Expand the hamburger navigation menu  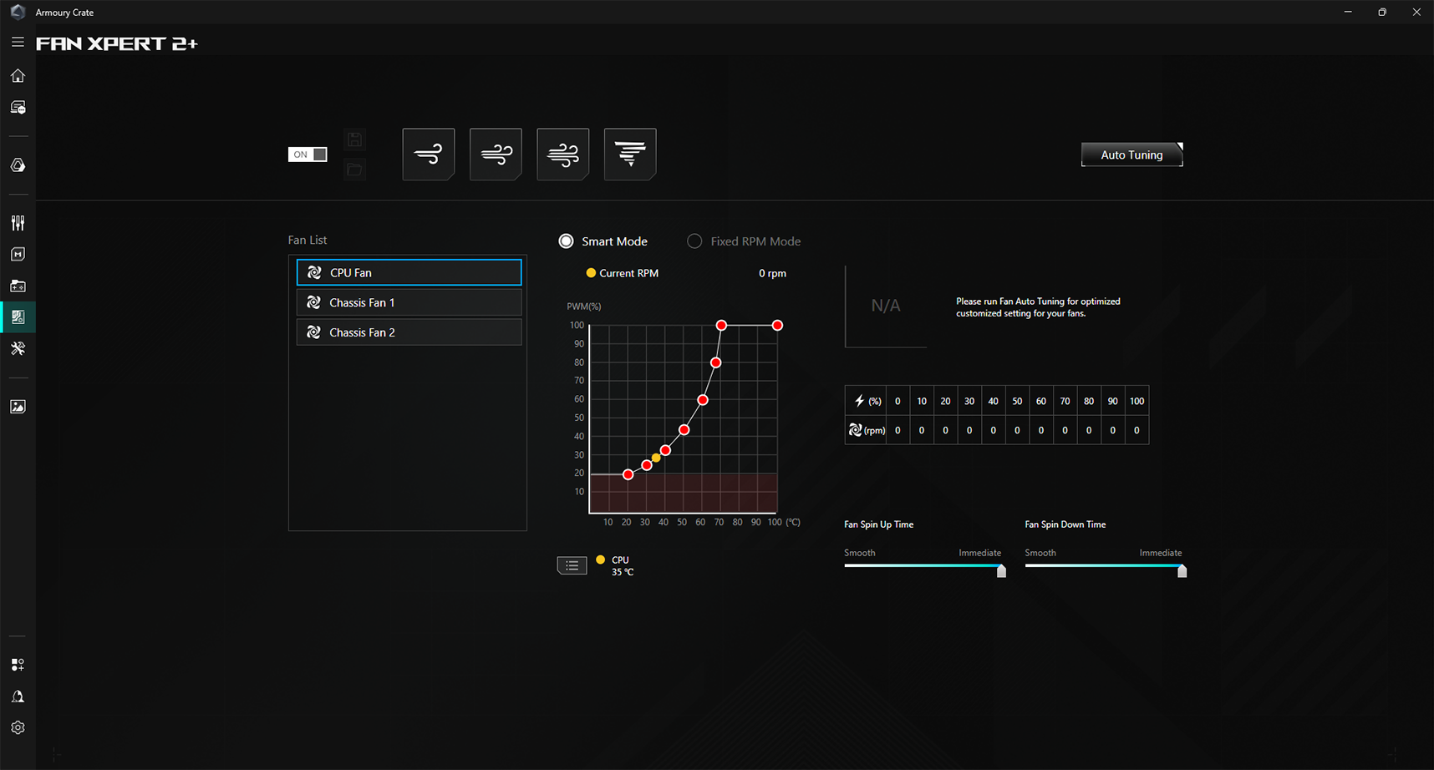pos(18,42)
